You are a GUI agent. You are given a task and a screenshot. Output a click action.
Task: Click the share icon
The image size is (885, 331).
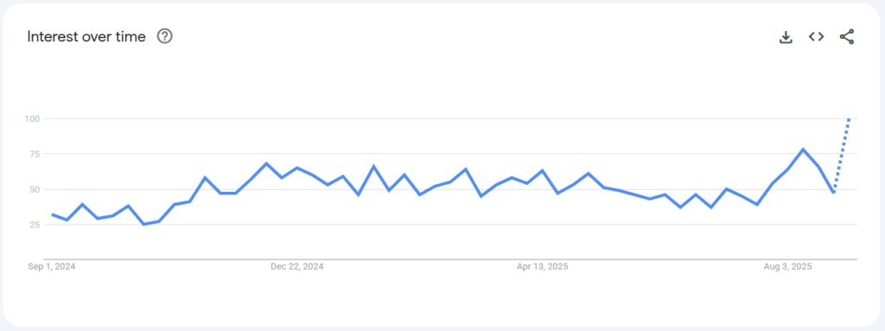(847, 37)
